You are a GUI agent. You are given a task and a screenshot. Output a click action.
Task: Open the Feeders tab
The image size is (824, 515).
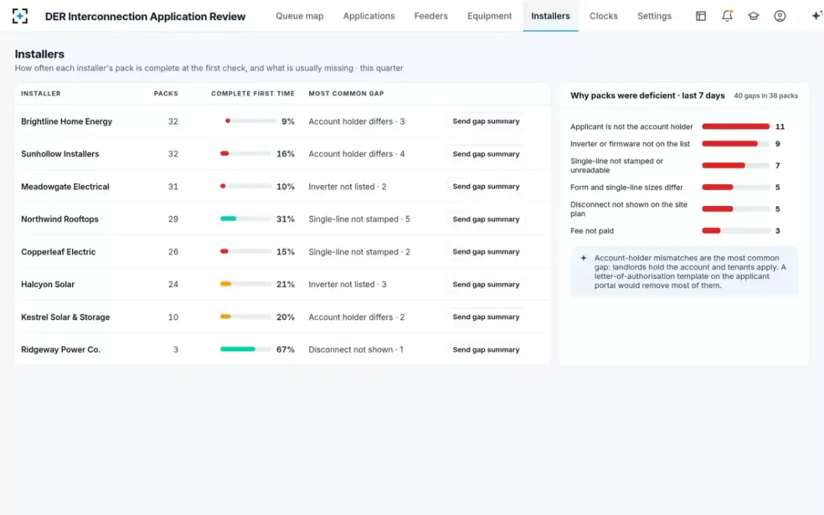431,16
